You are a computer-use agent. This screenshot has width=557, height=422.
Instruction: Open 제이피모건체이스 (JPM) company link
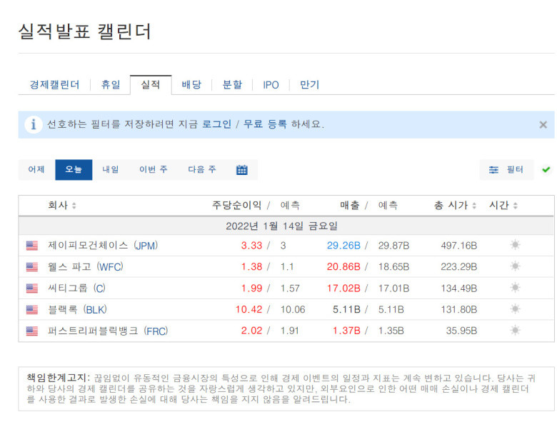[x=103, y=246]
